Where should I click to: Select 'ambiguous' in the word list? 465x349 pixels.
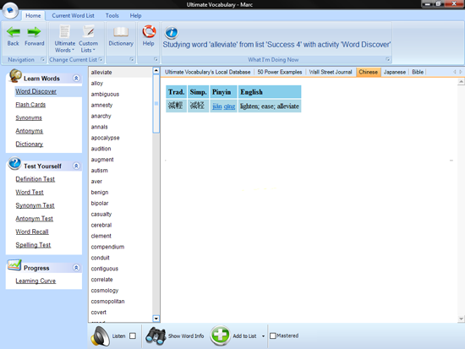[105, 95]
